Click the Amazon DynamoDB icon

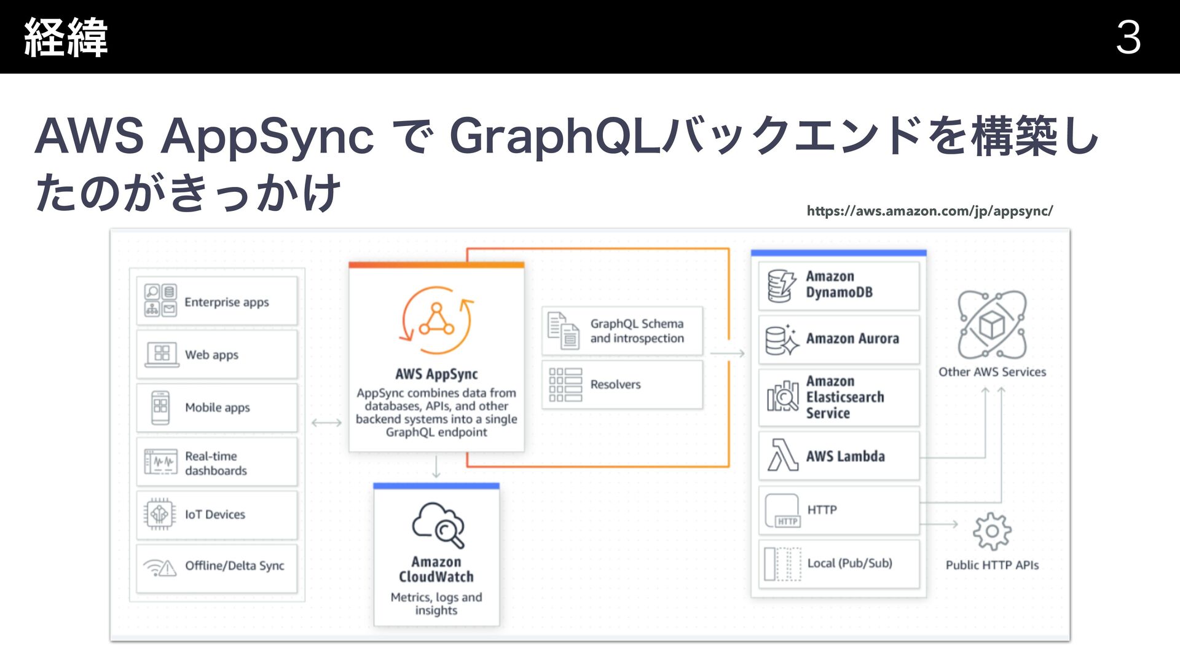click(x=782, y=286)
